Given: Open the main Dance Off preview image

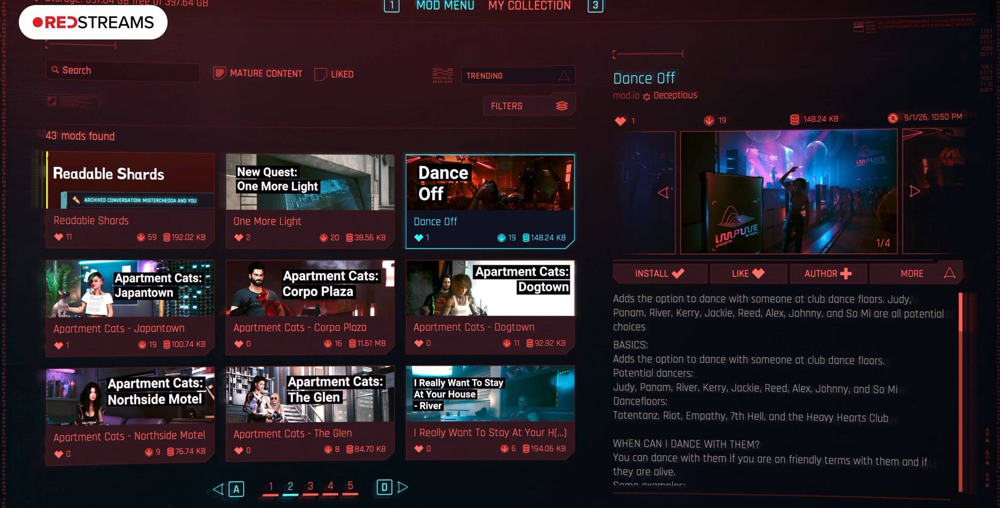Looking at the screenshot, I should tap(788, 192).
